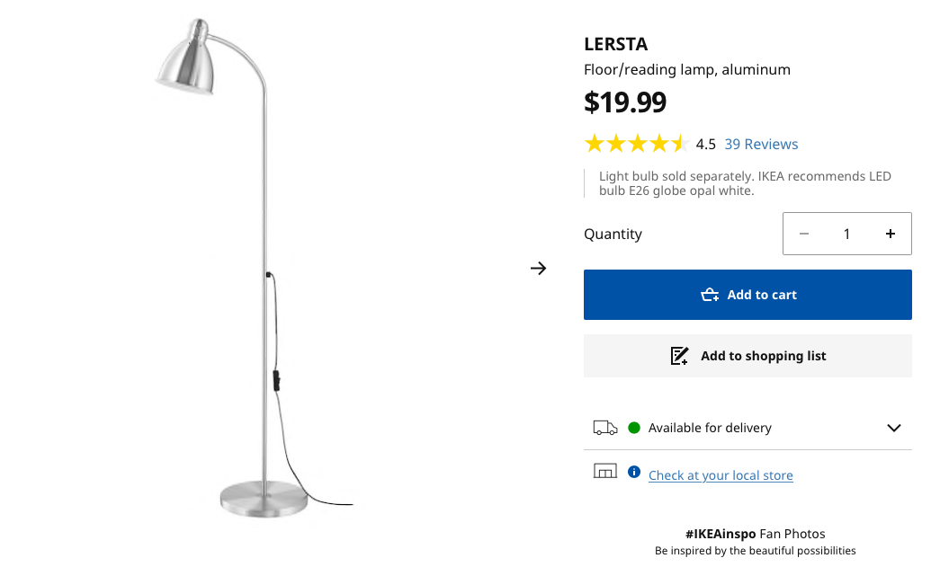Open Check at your local store link
The image size is (931, 567).
pos(721,475)
